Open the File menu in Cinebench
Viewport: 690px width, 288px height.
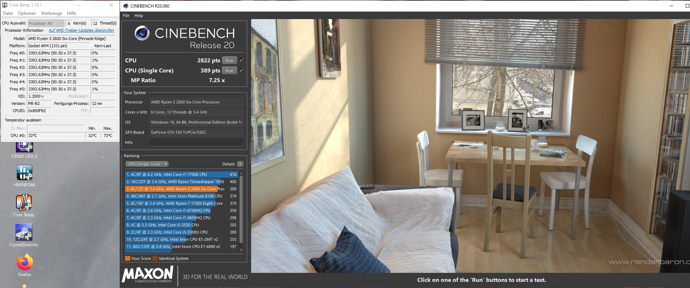(126, 15)
